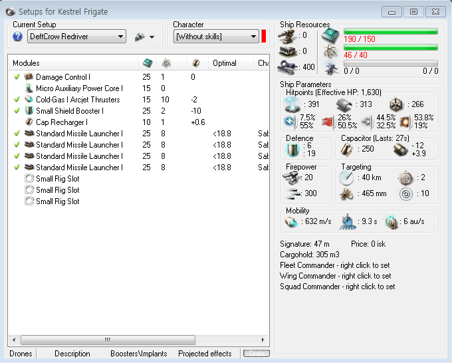Click the capacitor capacity icon showing 250
Viewport: 452px width, 363px height.
[347, 150]
